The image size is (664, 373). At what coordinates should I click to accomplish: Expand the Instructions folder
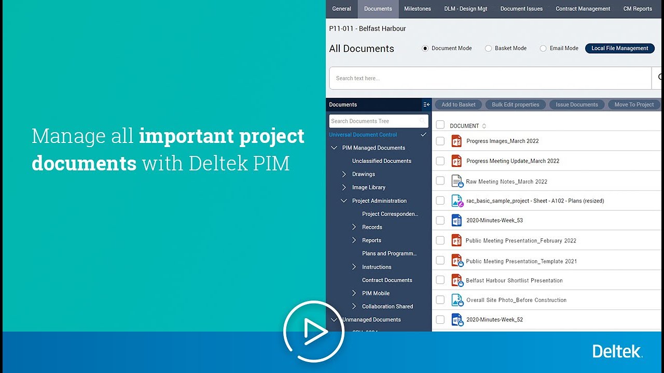pyautogui.click(x=354, y=267)
